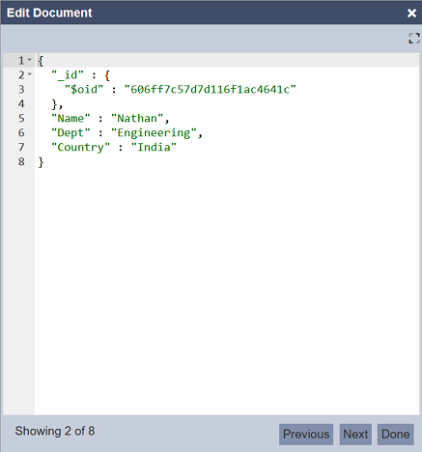Click the "Dept" key text
The width and height of the screenshot is (422, 452).
(70, 133)
